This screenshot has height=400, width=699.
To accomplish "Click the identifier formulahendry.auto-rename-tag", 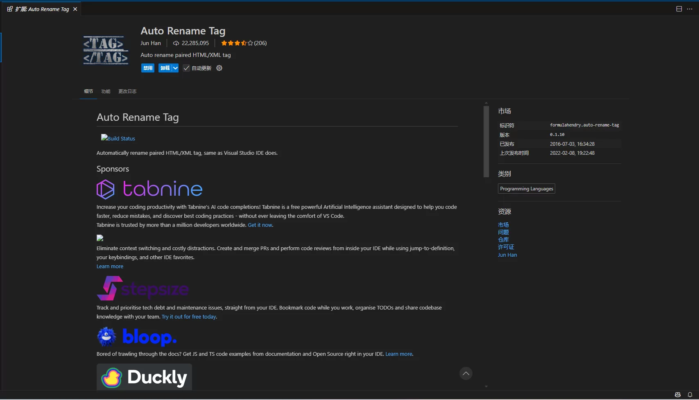I will click(x=584, y=125).
